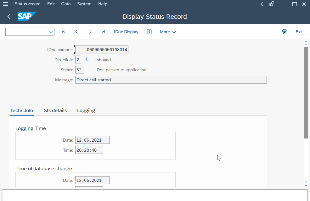The image size is (310, 201).
Task: Click the vertical scrollbar thumb
Action: [x=306, y=93]
